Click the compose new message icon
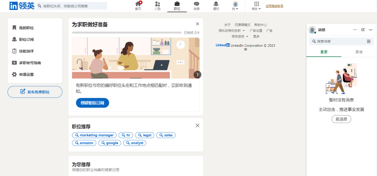Image resolution: width=377 pixels, height=176 pixels. pyautogui.click(x=363, y=30)
